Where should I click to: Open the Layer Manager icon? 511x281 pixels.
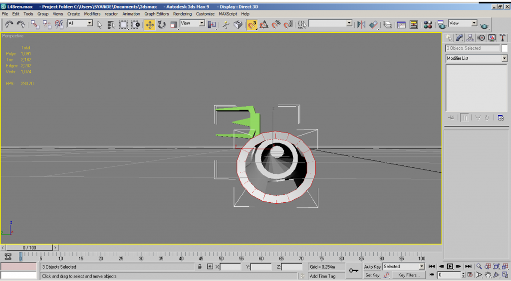coord(387,24)
